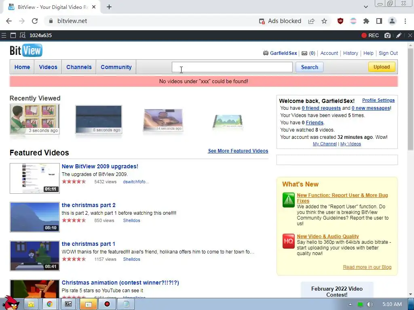
Task: Click red record app in taskbar
Action: [107, 304]
